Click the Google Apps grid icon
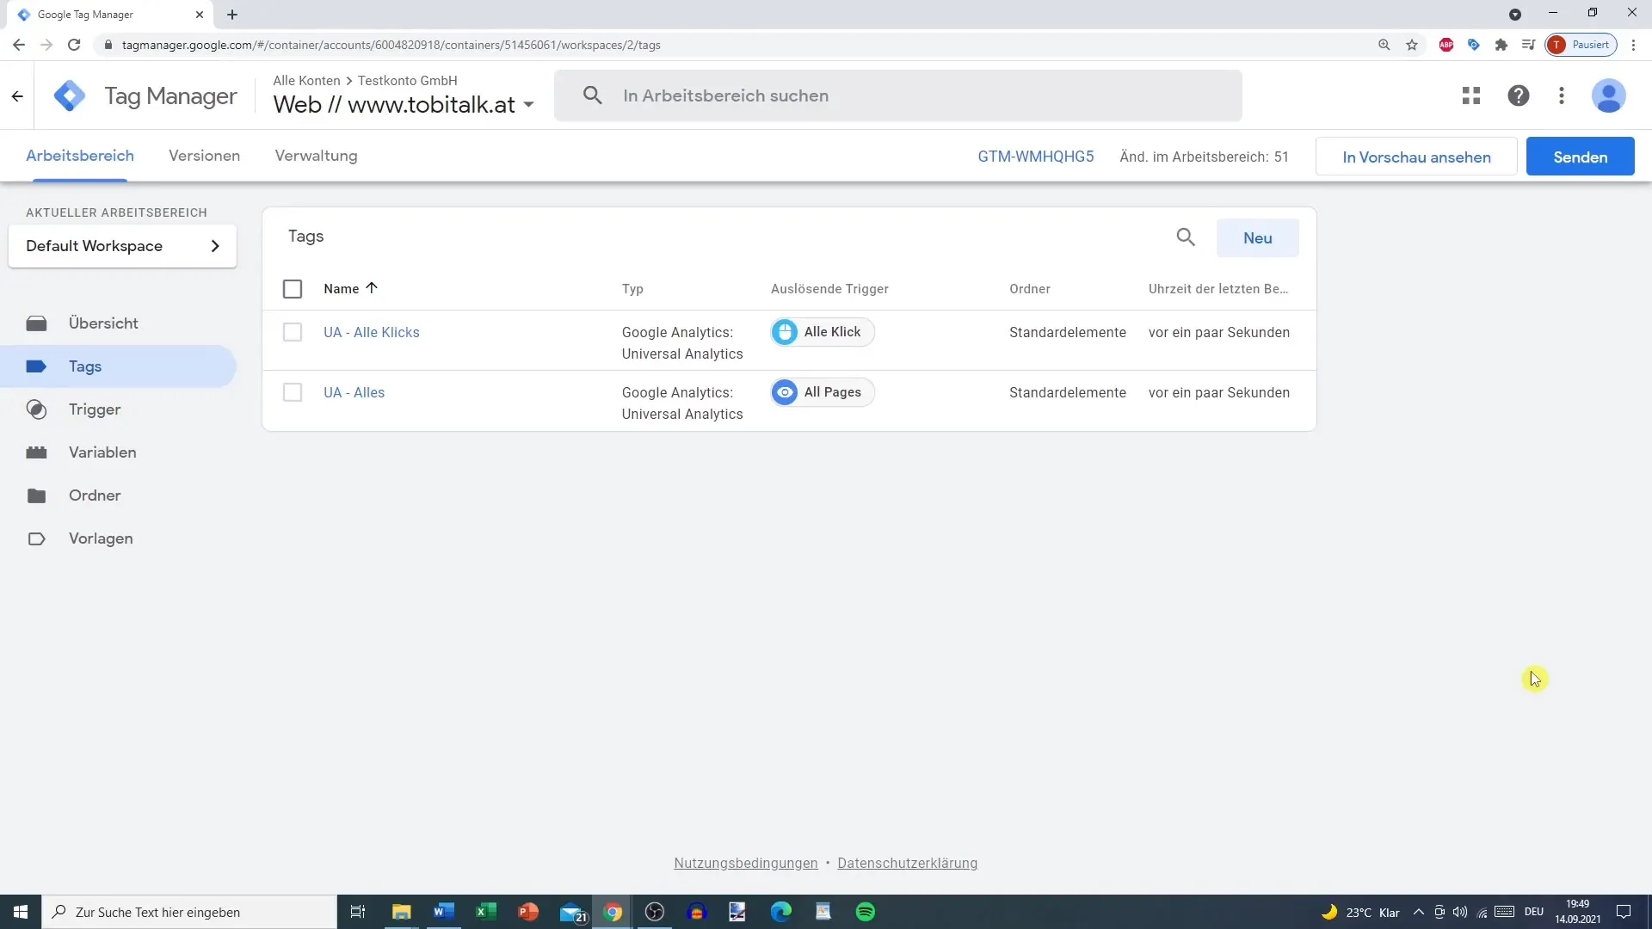The width and height of the screenshot is (1652, 929). click(x=1470, y=95)
